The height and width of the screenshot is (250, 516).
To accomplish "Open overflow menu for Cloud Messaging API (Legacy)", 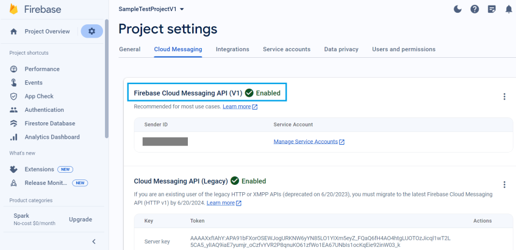I will pyautogui.click(x=504, y=185).
